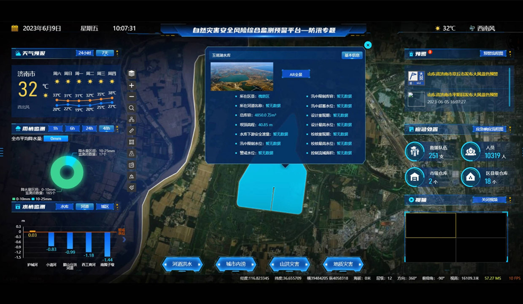Click the chart's right chevron arrow
523x304 pixels.
click(x=124, y=239)
